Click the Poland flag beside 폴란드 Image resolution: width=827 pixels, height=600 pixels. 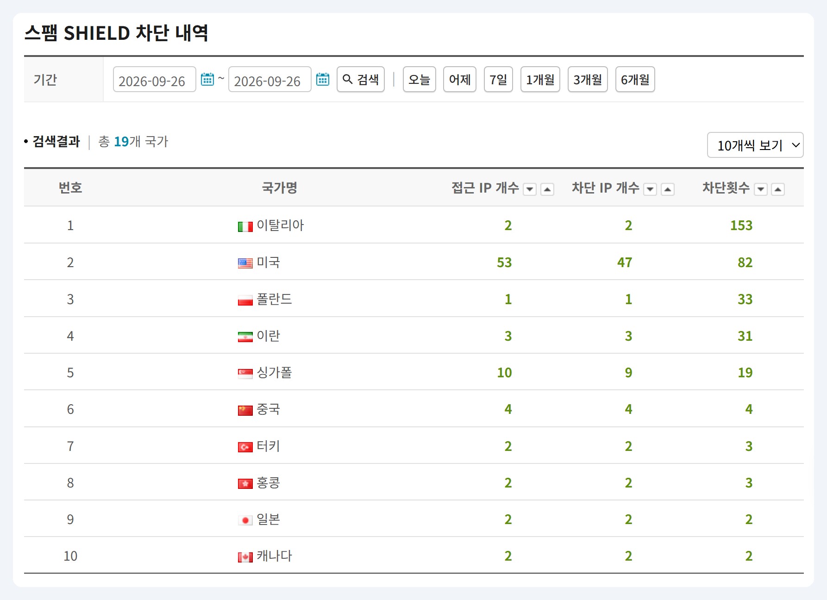click(x=245, y=300)
